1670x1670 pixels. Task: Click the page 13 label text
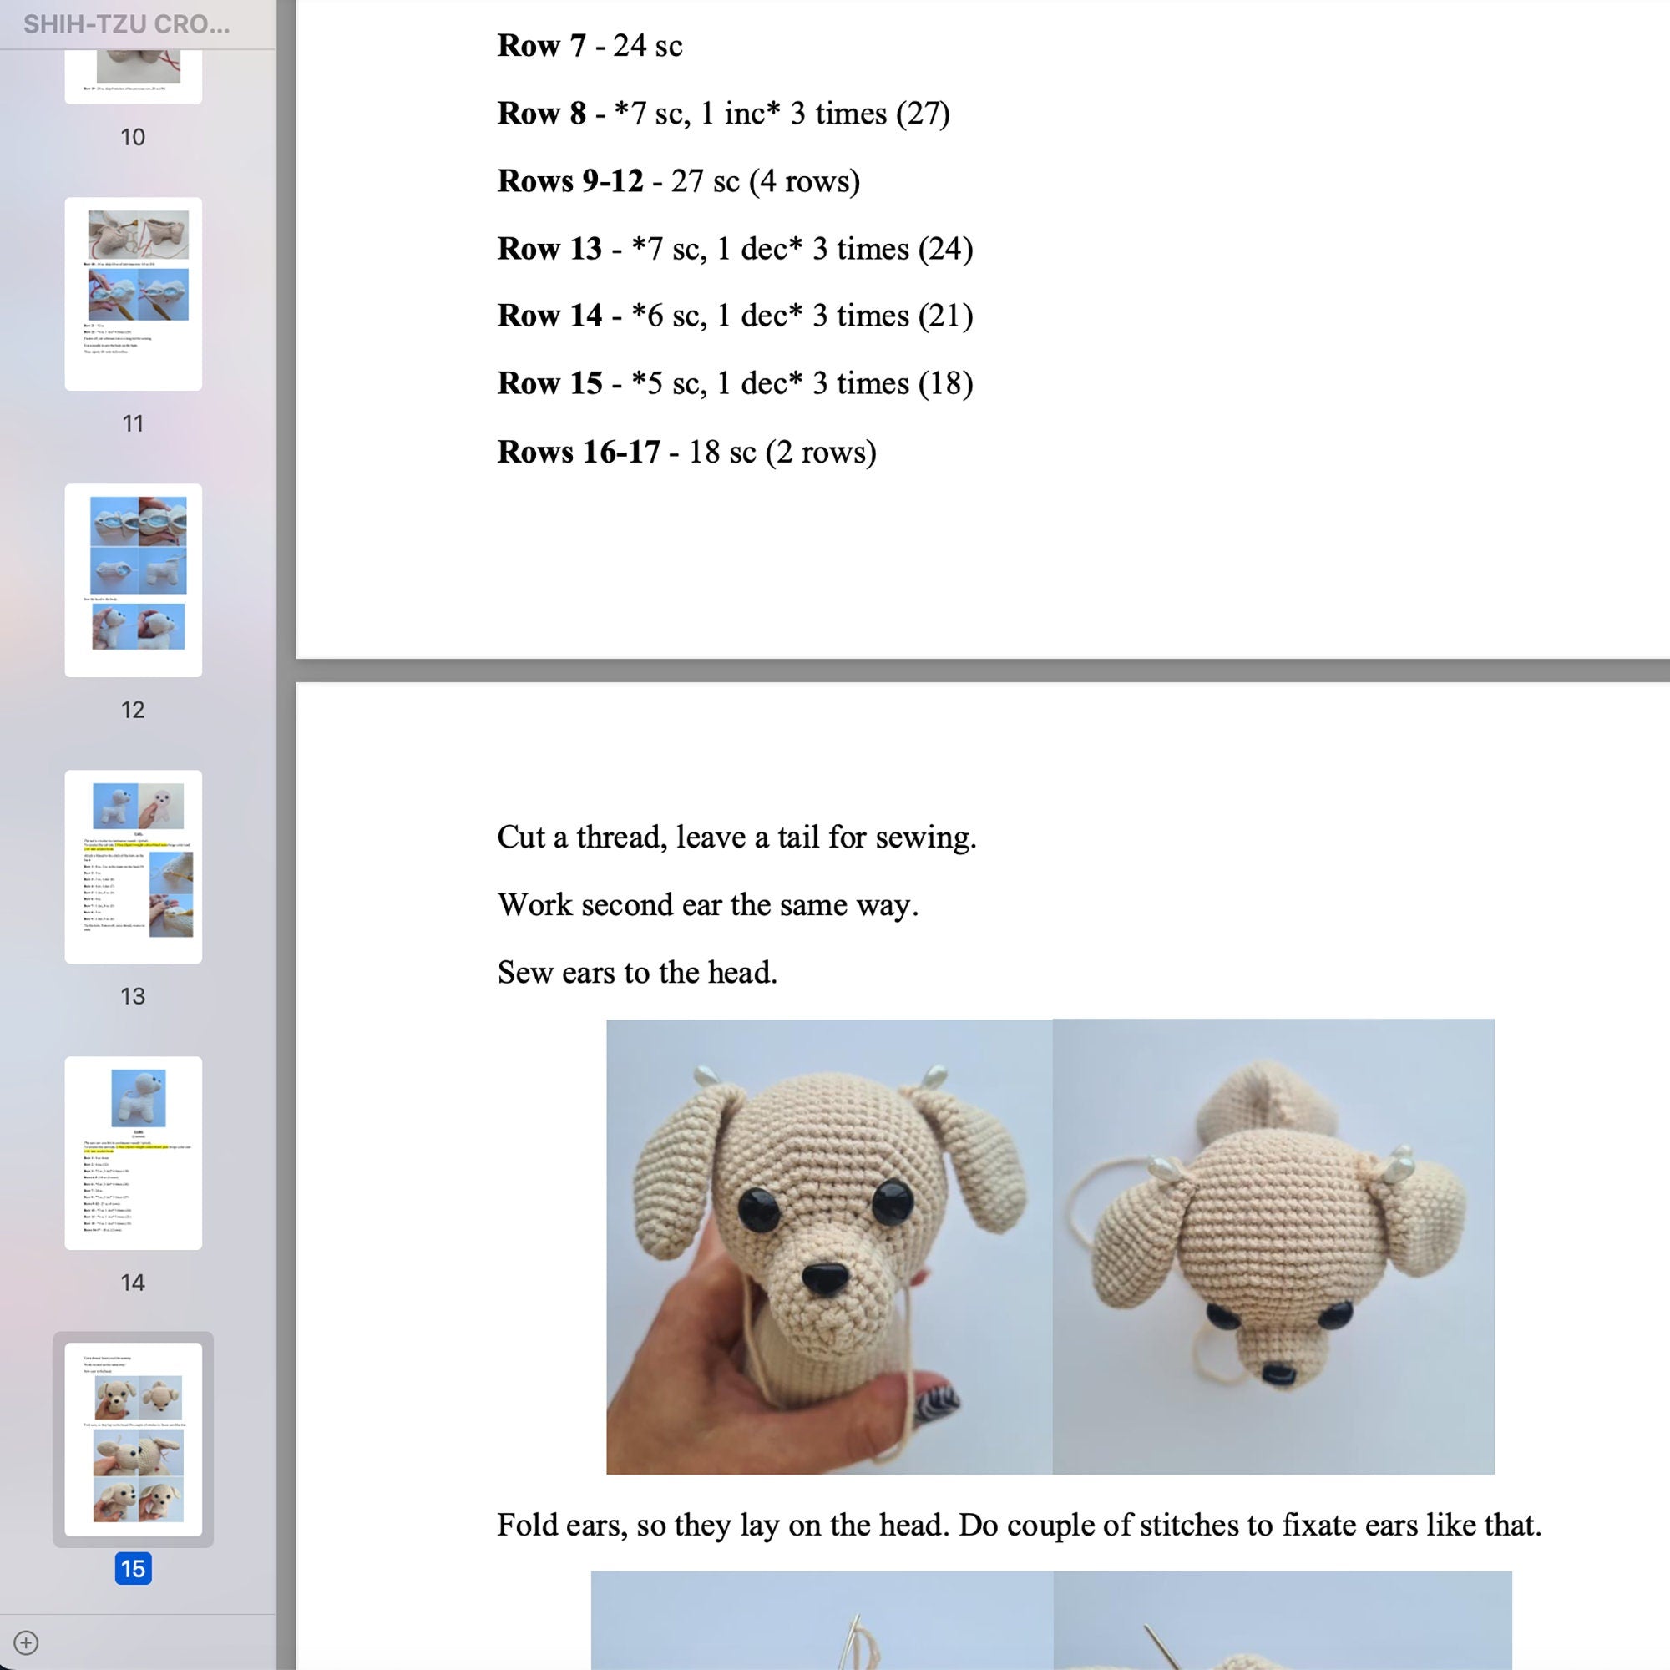tap(132, 996)
